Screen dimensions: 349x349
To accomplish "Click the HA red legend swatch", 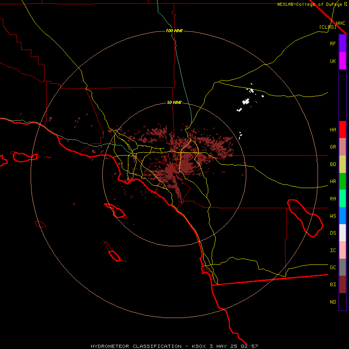I will tap(342, 130).
